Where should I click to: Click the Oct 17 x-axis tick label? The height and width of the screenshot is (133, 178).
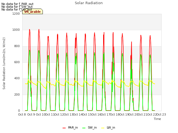pyautogui.click(x=105, y=114)
